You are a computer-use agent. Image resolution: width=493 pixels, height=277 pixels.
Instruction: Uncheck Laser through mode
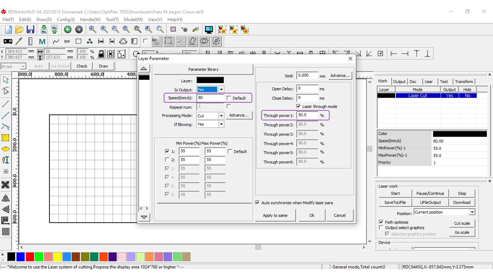[298, 106]
